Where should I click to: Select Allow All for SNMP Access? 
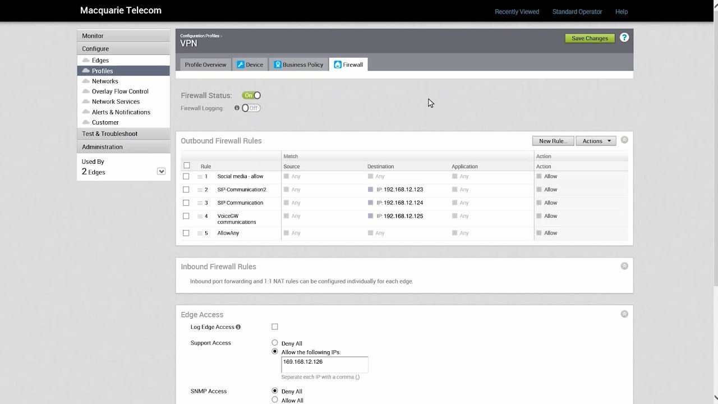tap(275, 400)
